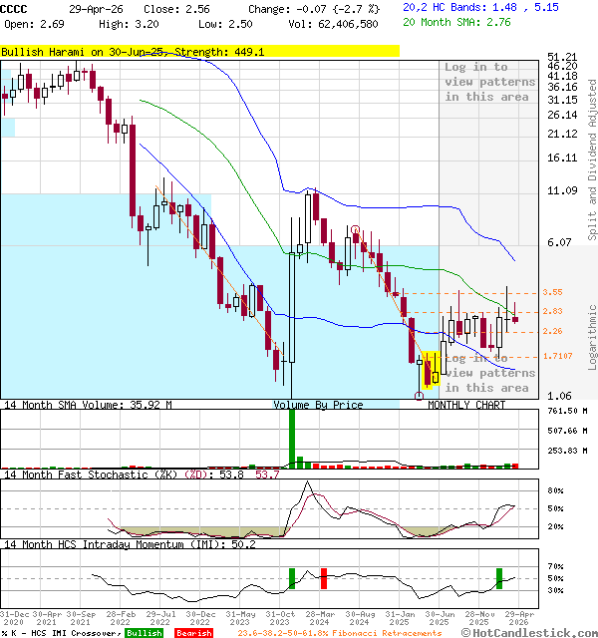This screenshot has width=598, height=638.
Task: Click the 3.55 Fibonacci level label
Action: pos(553,292)
